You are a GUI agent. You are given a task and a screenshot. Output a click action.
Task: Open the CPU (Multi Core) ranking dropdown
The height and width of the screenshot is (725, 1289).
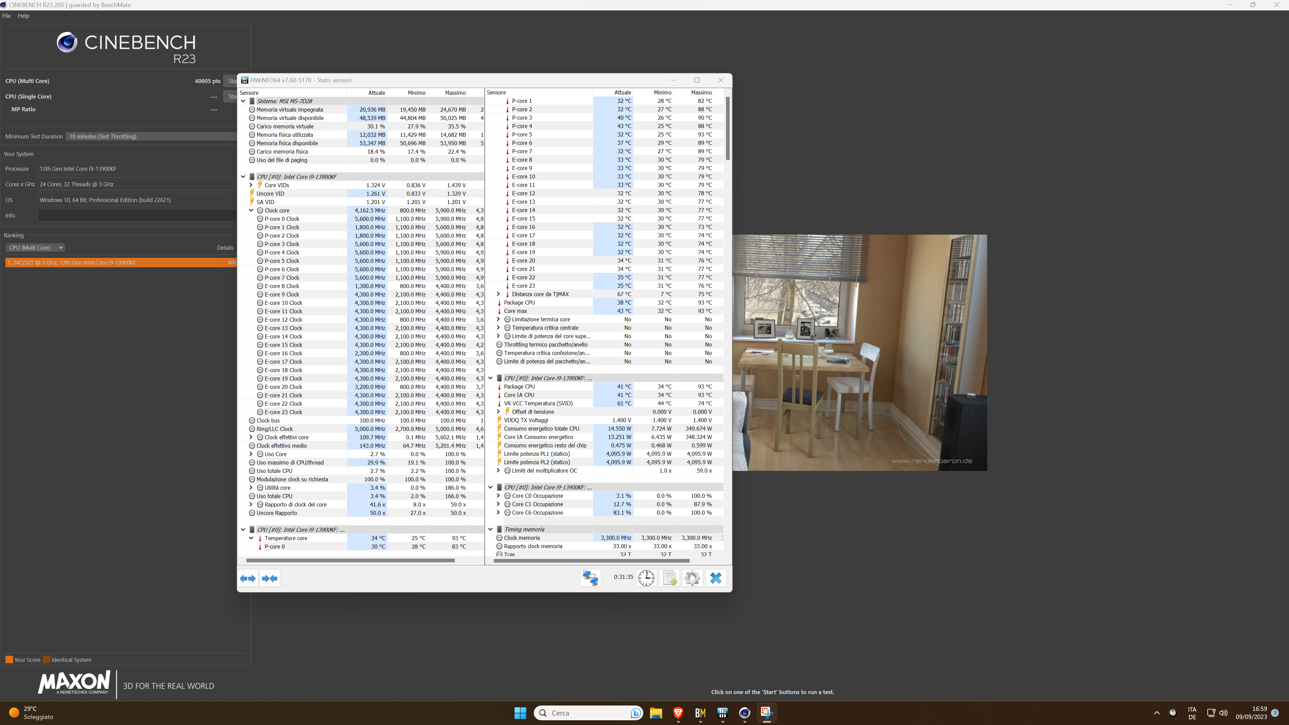click(x=36, y=248)
